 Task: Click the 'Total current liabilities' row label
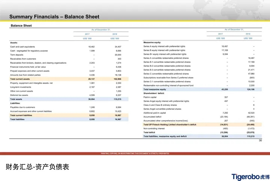pyautogui.click(x=21, y=115)
